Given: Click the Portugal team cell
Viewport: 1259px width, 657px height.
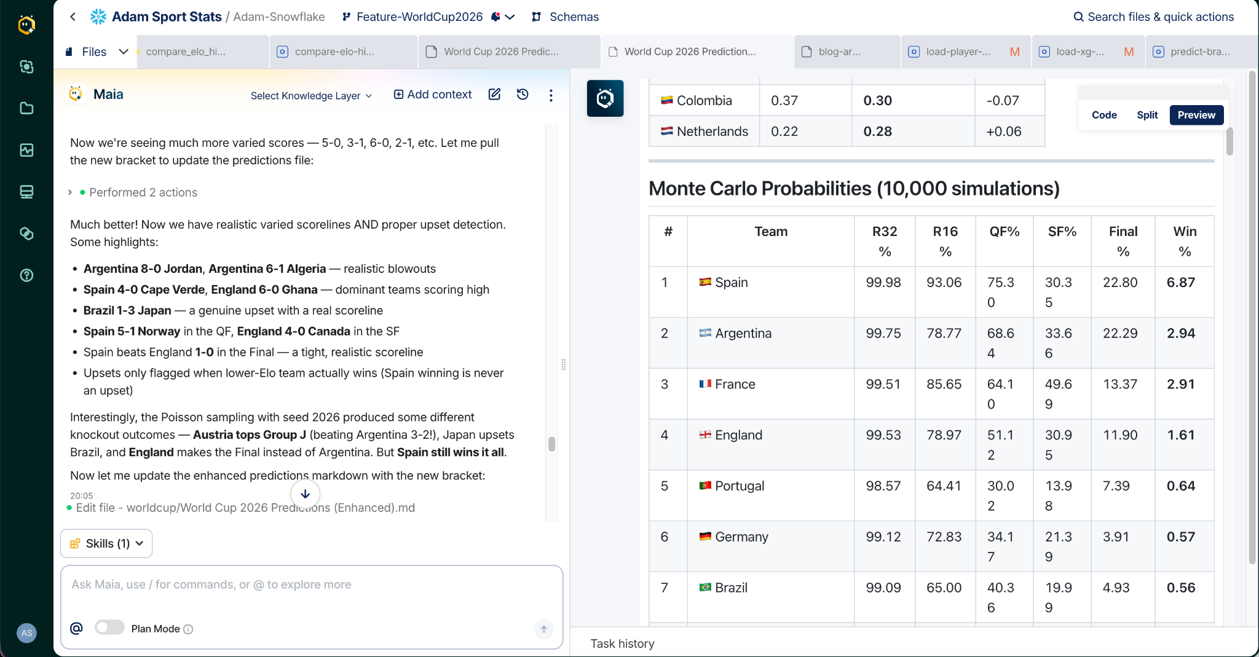Looking at the screenshot, I should (770, 495).
